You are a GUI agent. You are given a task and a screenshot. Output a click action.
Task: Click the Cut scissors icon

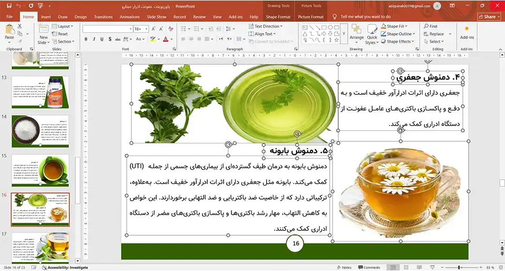tap(20, 26)
